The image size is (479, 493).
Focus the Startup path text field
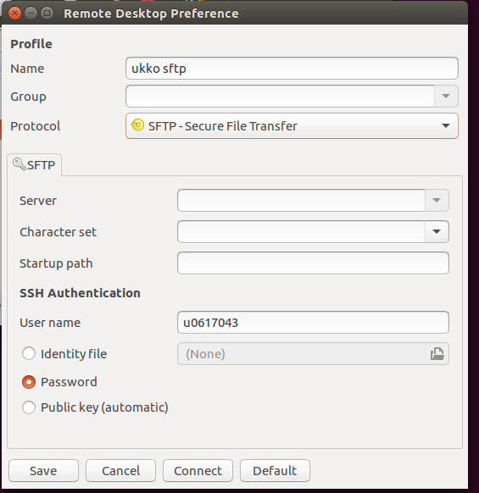pos(313,263)
